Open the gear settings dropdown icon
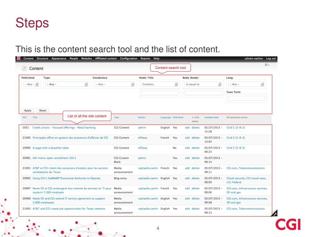Screen dimensions: 316x237 click(267, 65)
